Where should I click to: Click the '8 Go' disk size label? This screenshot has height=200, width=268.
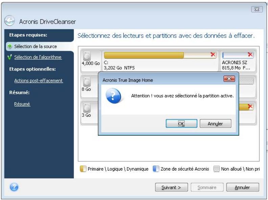(86, 89)
